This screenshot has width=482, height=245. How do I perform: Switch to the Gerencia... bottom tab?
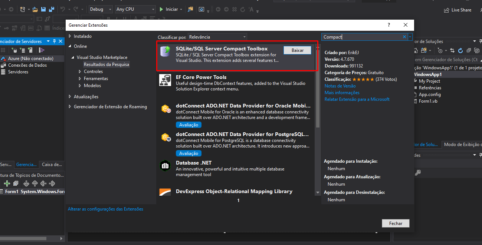point(26,165)
